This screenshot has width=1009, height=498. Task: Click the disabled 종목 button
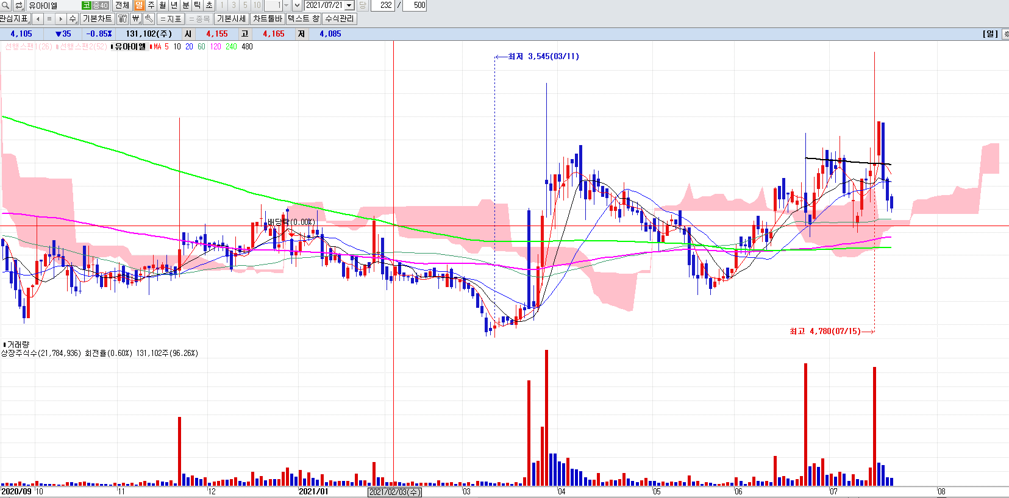(x=199, y=19)
